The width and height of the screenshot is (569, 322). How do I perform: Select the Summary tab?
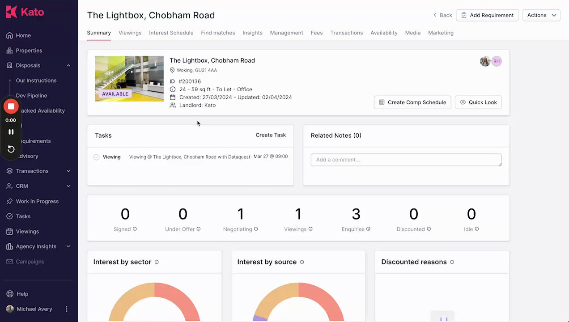point(99,33)
